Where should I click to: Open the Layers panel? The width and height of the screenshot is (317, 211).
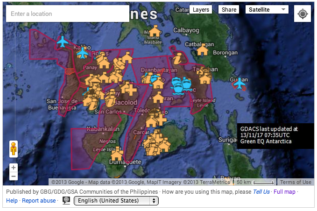(x=201, y=9)
